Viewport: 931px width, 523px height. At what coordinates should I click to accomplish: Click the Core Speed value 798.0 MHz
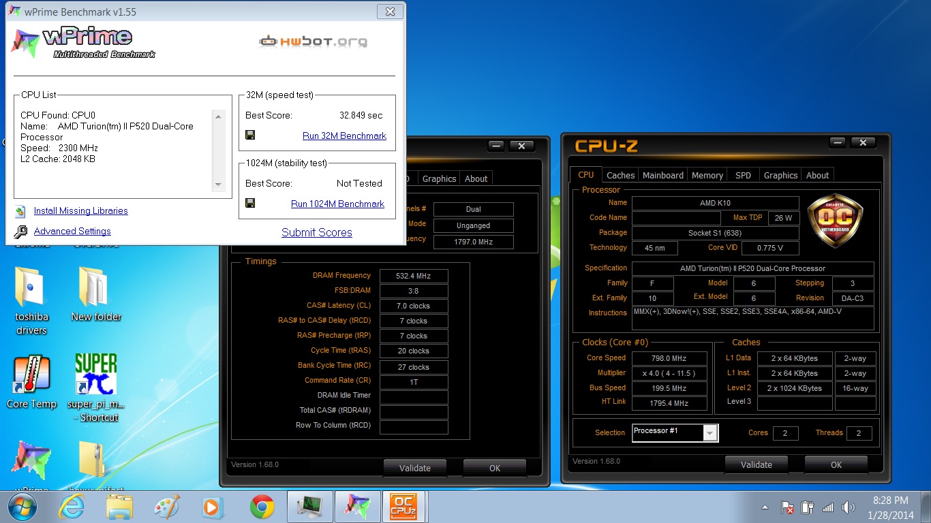point(669,358)
